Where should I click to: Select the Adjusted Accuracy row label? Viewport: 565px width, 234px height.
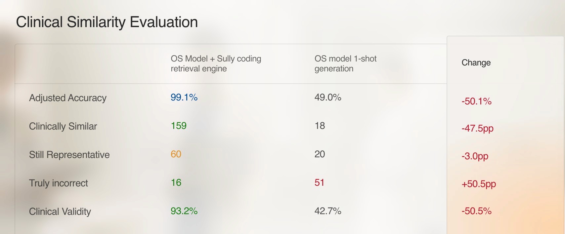click(x=68, y=98)
